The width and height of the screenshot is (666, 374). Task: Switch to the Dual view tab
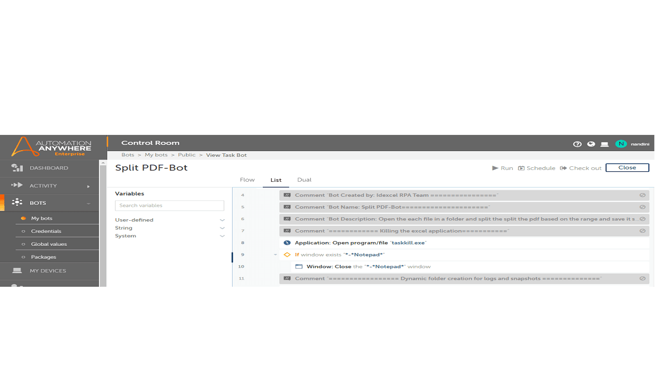(x=304, y=180)
